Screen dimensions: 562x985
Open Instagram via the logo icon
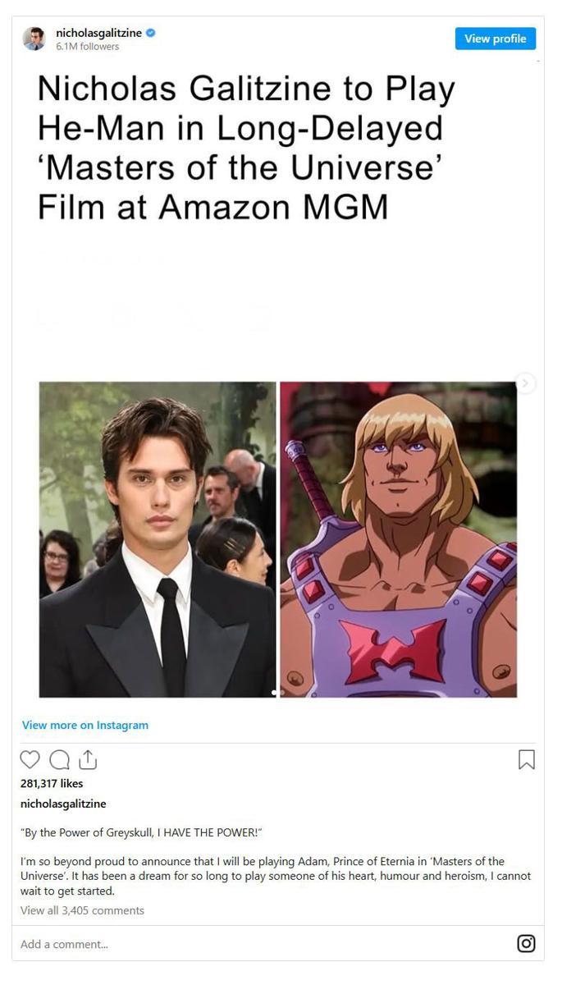coord(527,943)
